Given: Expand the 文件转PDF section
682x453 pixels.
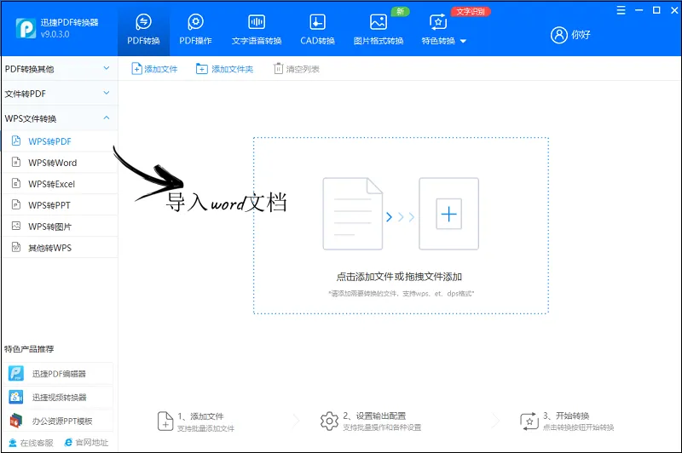Looking at the screenshot, I should [x=59, y=94].
